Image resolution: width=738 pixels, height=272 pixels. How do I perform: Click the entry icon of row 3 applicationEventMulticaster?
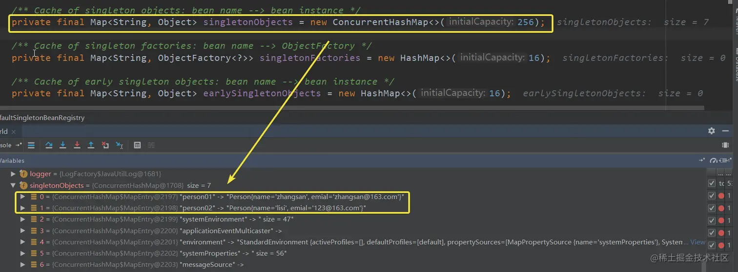(34, 231)
